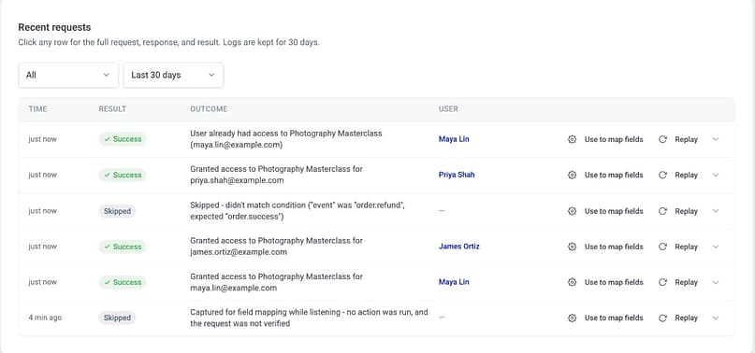The height and width of the screenshot is (353, 755).
Task: Click the 'Recent requests' heading
Action: click(x=54, y=27)
